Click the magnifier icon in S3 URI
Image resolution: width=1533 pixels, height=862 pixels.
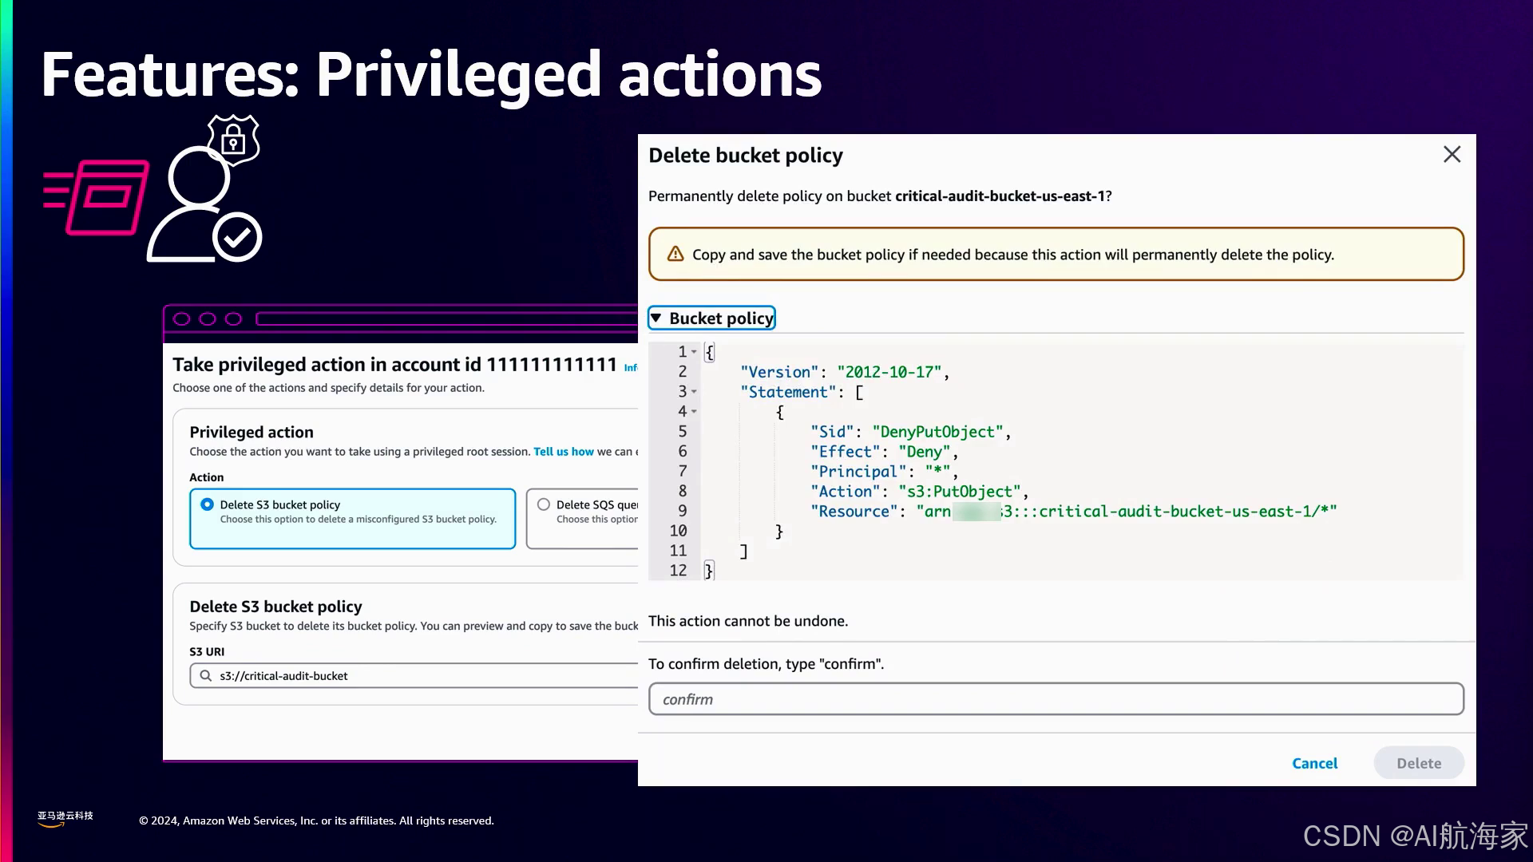pyautogui.click(x=206, y=676)
